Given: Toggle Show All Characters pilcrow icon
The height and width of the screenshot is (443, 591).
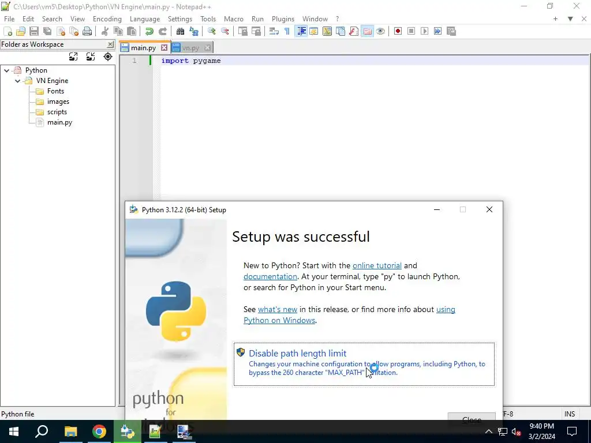Looking at the screenshot, I should tap(287, 31).
